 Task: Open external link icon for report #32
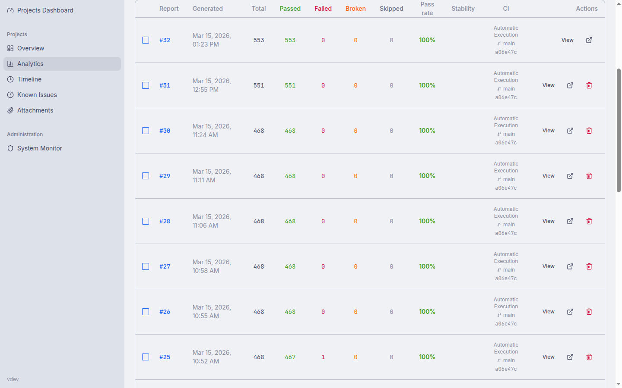(x=589, y=40)
